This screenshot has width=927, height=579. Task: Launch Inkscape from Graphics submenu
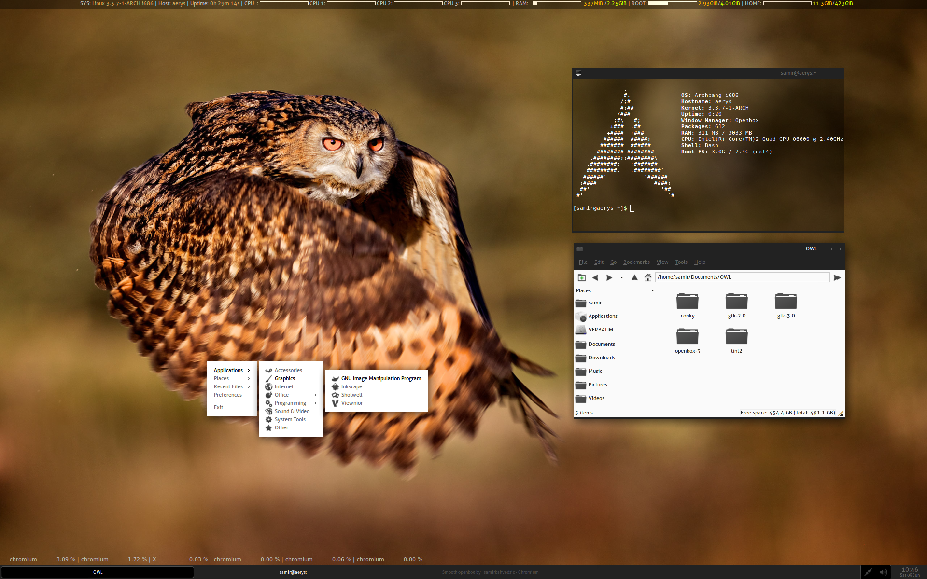(x=377, y=386)
